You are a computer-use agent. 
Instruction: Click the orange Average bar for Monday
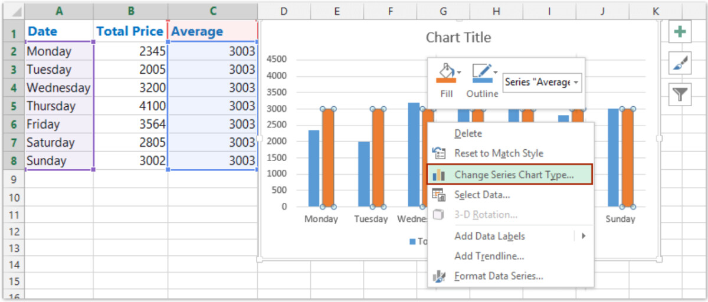(327, 158)
